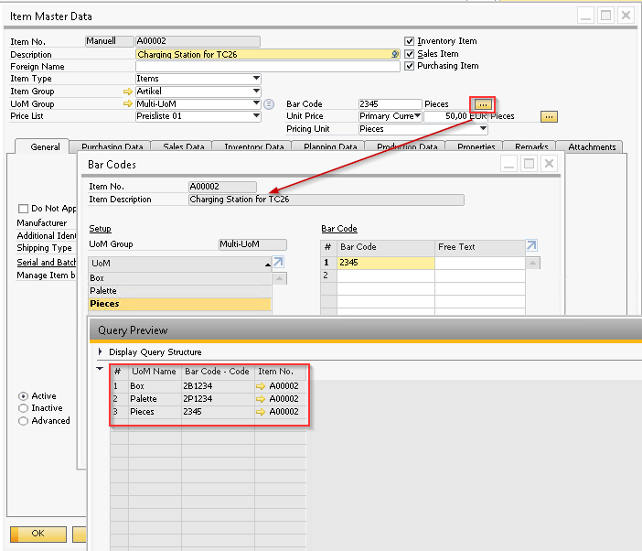Click the Description field translate icon
The height and width of the screenshot is (551, 642).
[395, 55]
